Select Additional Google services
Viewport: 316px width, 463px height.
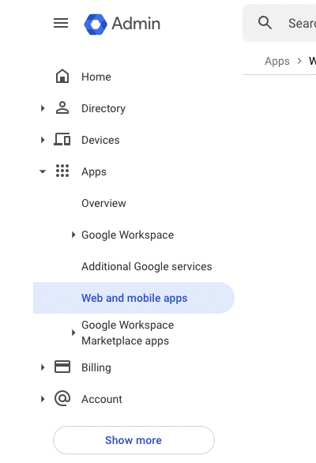tap(147, 266)
